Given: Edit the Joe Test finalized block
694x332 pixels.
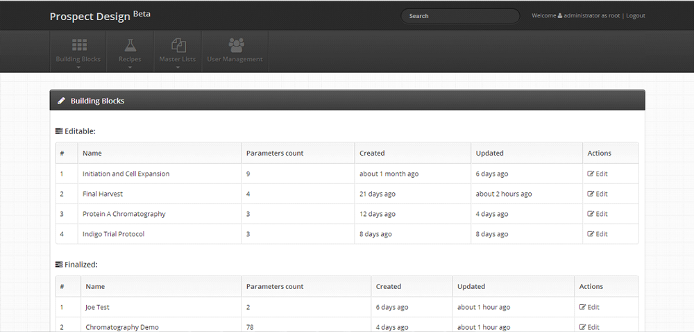Looking at the screenshot, I should pyautogui.click(x=589, y=307).
